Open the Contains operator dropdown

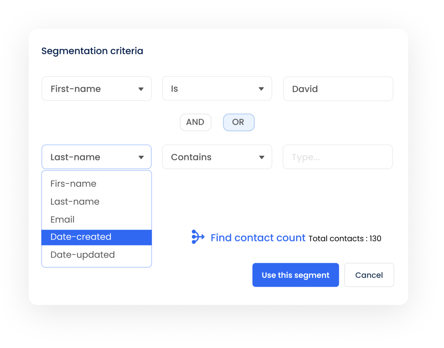[217, 157]
